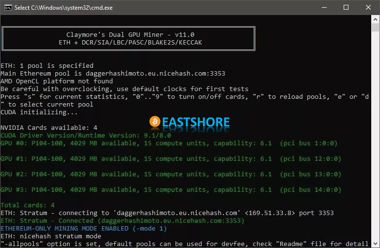
Task: Click the 'to select current pool' line
Action: coord(47,105)
